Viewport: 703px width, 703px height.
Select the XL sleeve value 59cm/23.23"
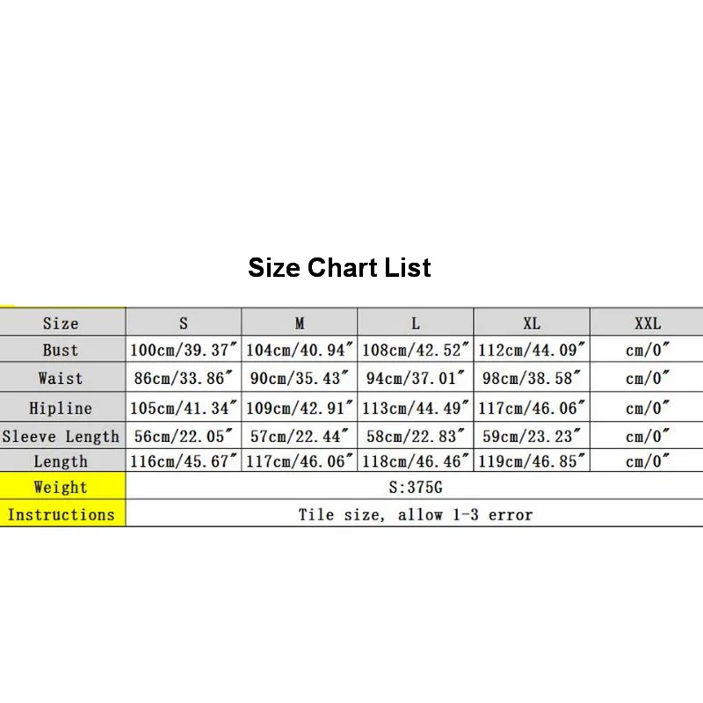[x=532, y=436]
